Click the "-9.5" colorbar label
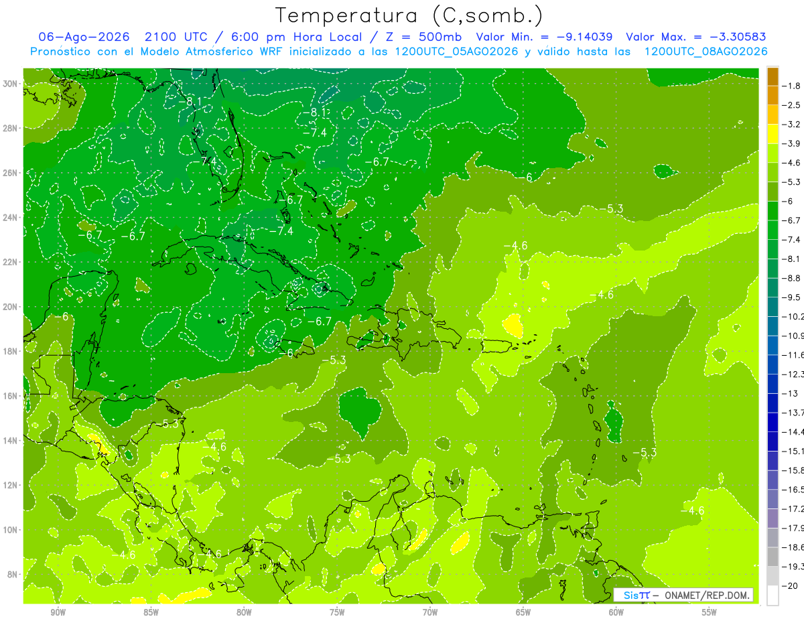This screenshot has width=804, height=621. tap(793, 297)
